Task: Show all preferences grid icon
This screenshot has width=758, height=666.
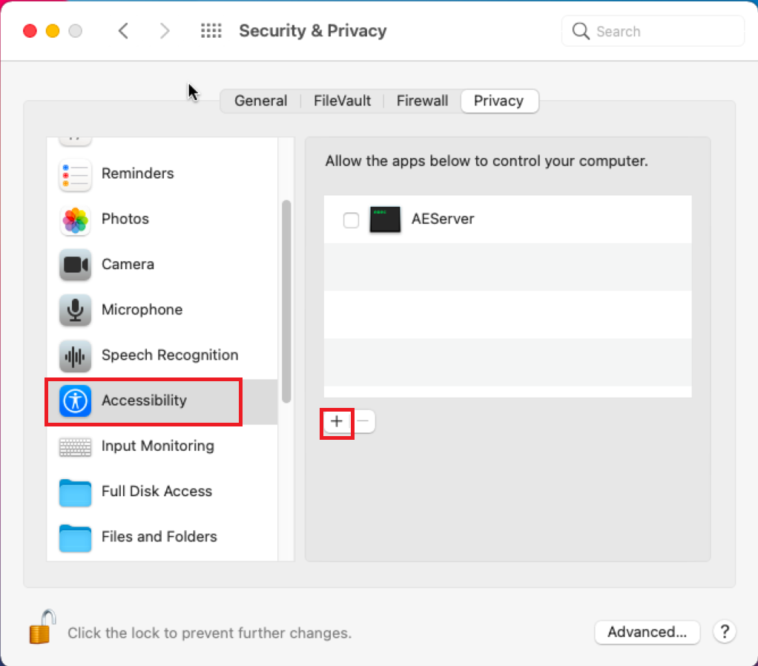Action: (211, 31)
